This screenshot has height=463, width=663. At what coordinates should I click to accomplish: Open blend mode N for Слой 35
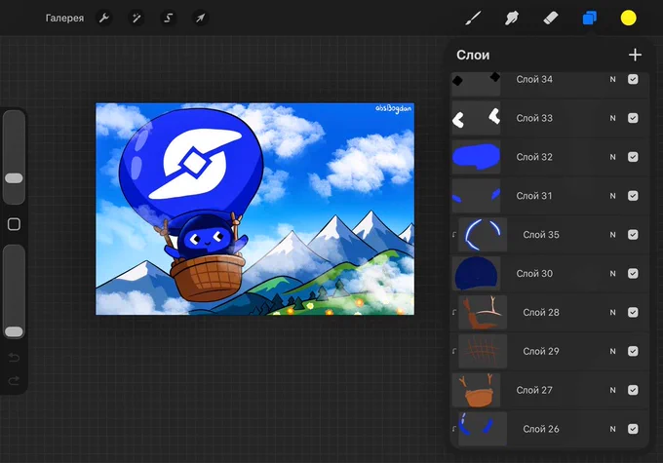pyautogui.click(x=612, y=235)
